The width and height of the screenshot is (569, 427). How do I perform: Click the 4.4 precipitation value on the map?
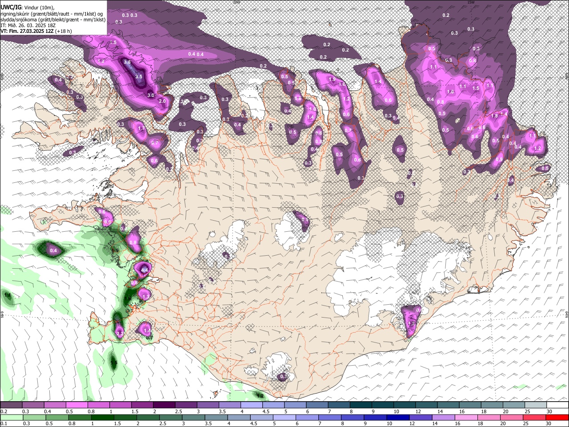pyautogui.click(x=144, y=270)
